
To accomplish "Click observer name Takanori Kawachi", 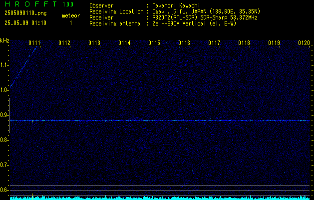I will click(x=176, y=5).
